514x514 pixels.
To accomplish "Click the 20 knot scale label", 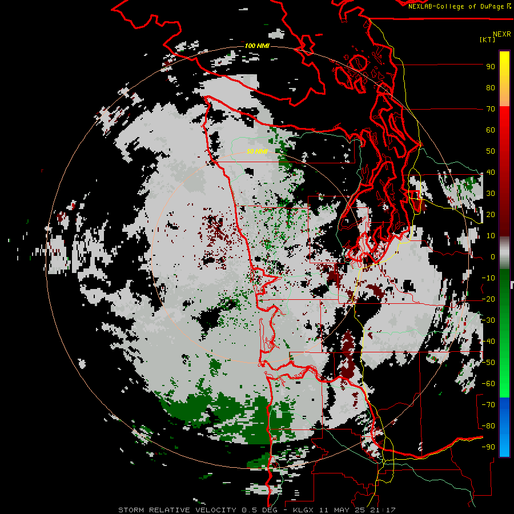I will click(x=491, y=215).
